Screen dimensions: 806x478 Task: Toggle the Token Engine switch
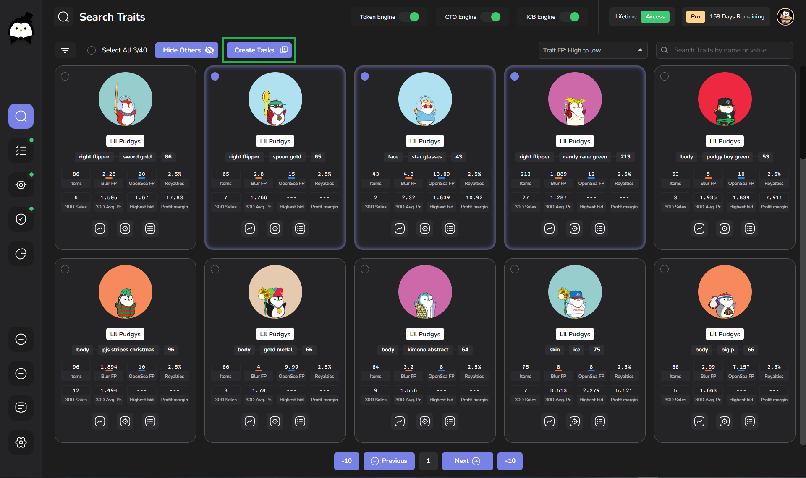[x=409, y=17]
